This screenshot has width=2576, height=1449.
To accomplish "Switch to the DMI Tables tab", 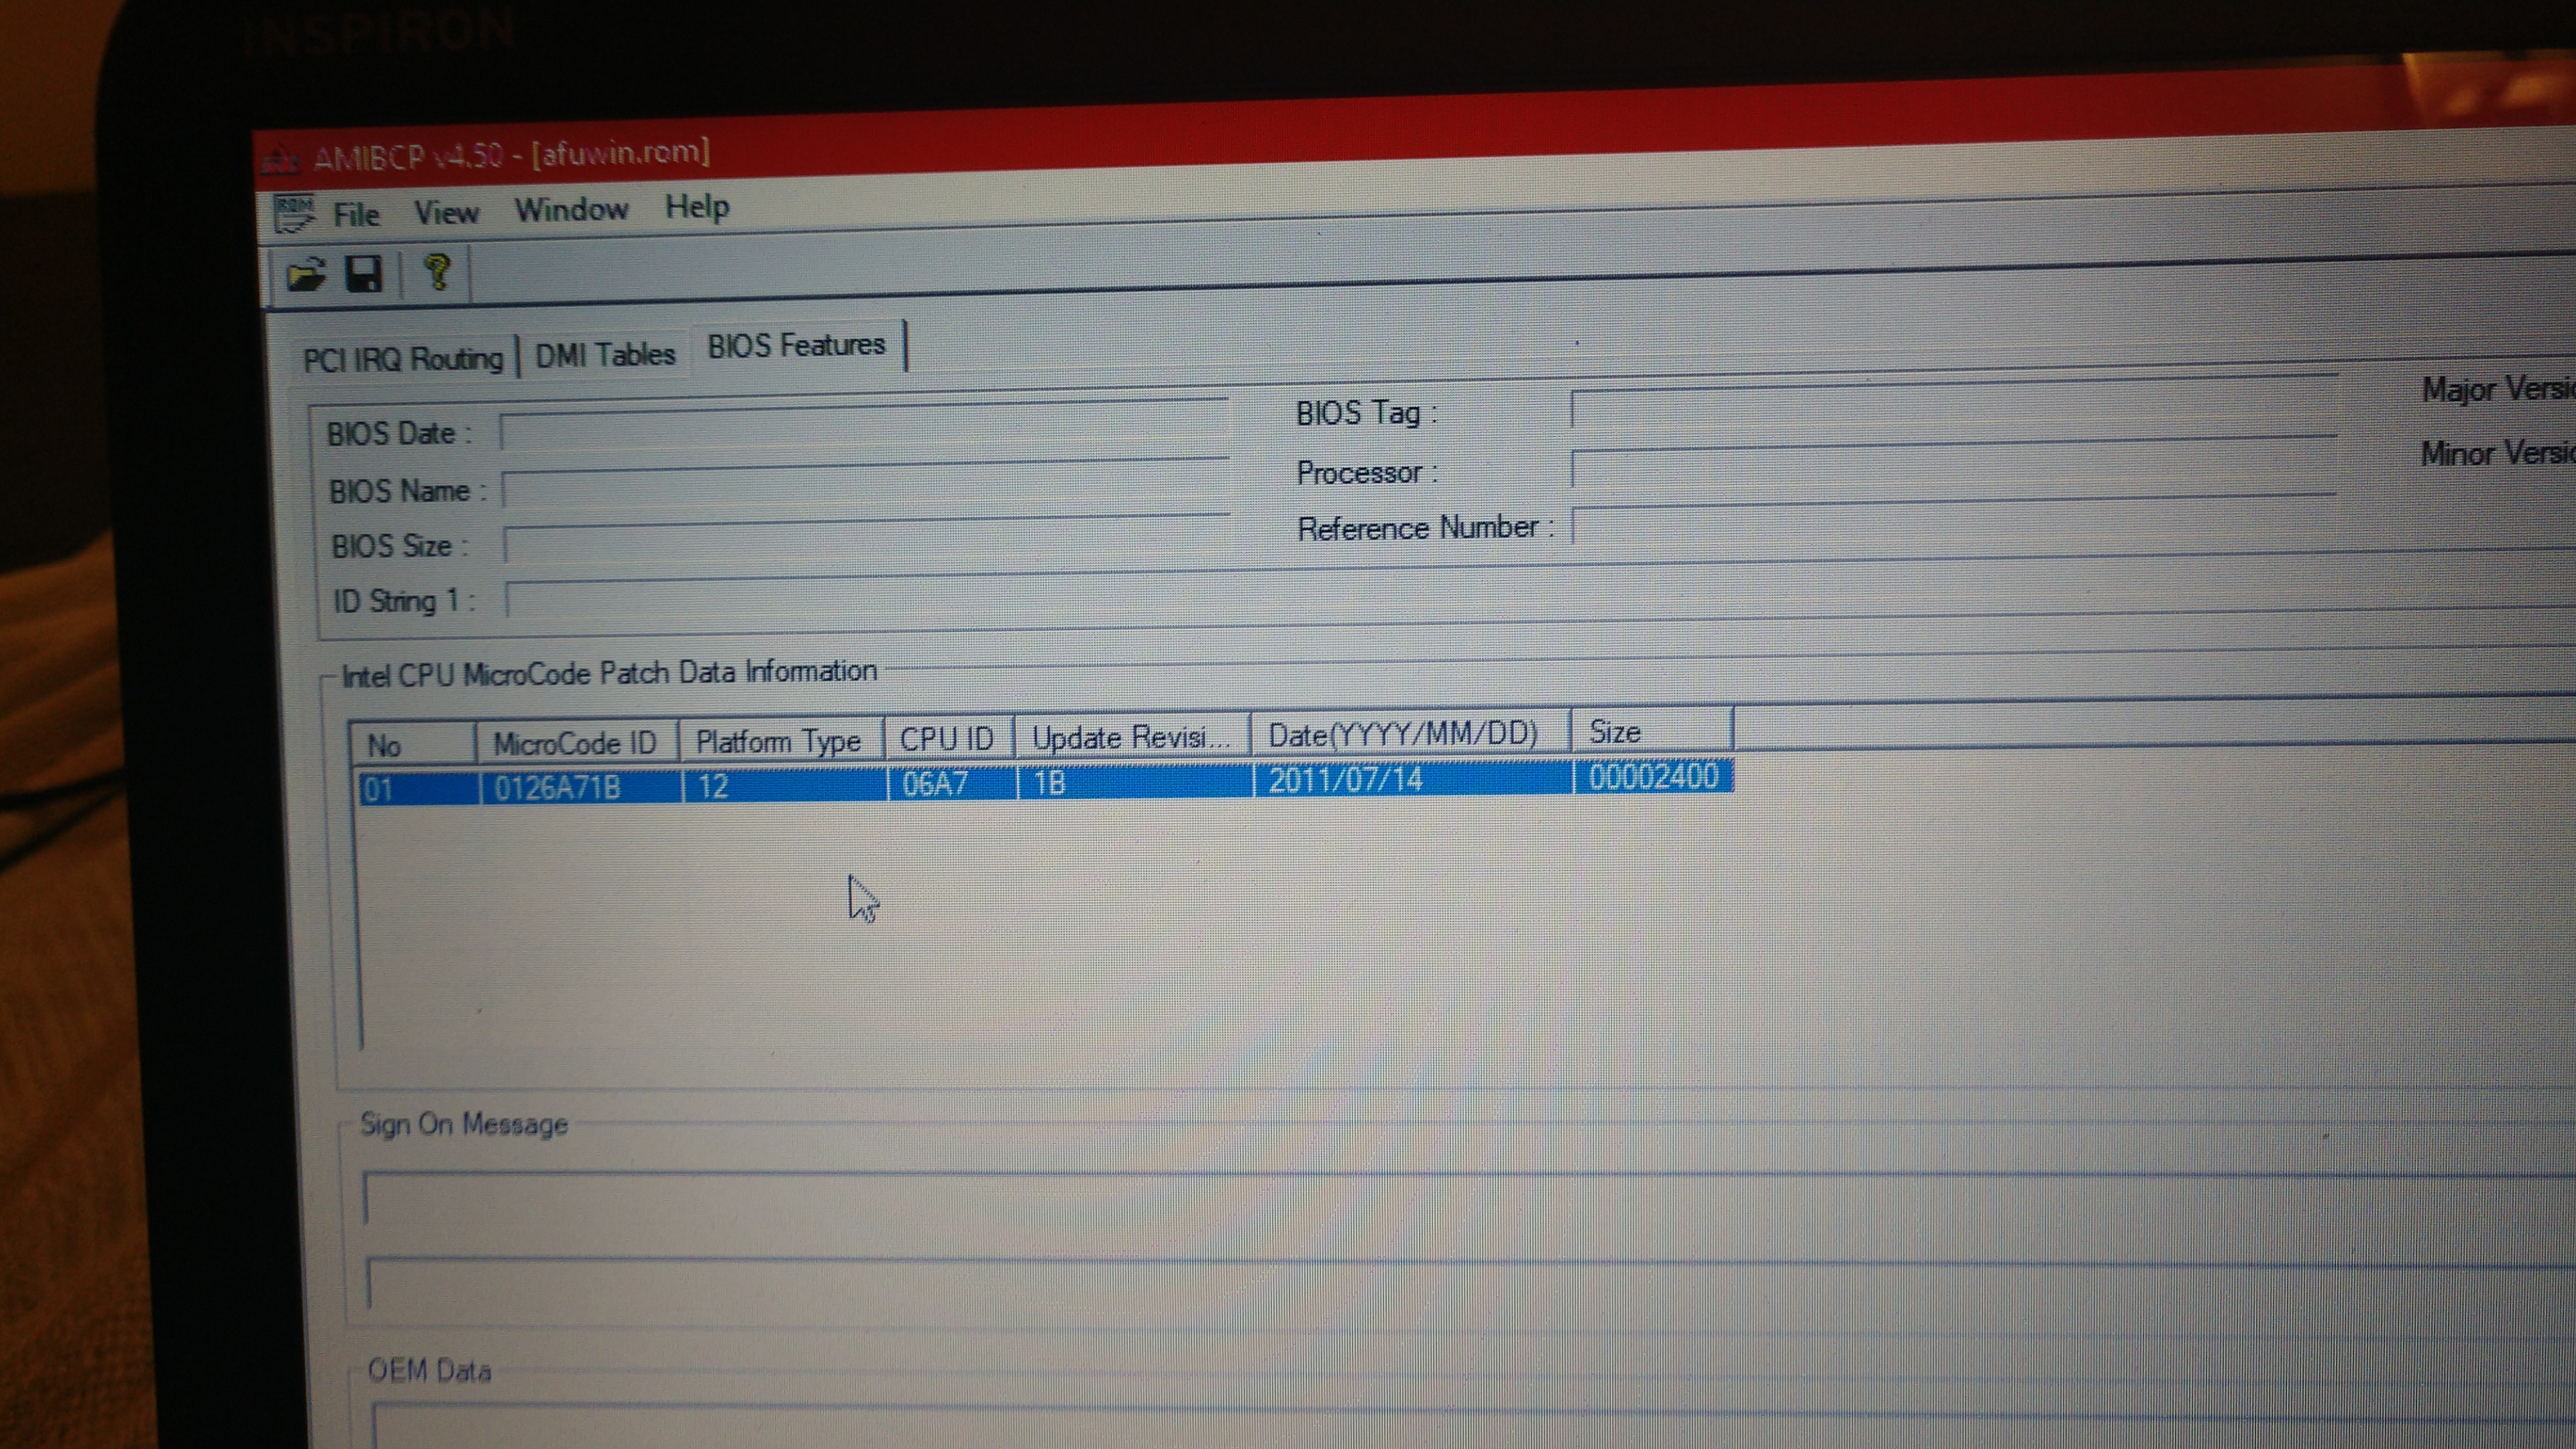I will tap(605, 354).
